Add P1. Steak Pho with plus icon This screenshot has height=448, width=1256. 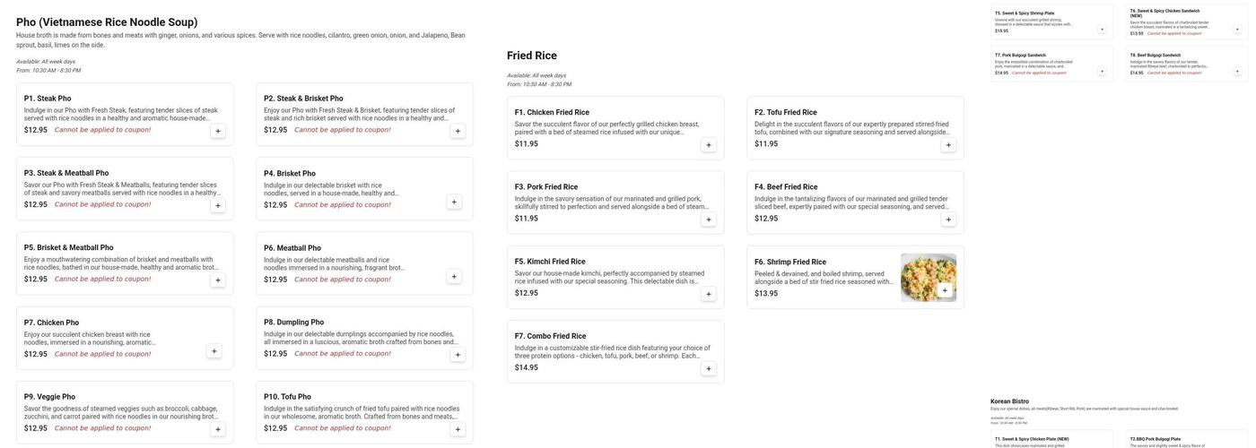click(x=217, y=131)
